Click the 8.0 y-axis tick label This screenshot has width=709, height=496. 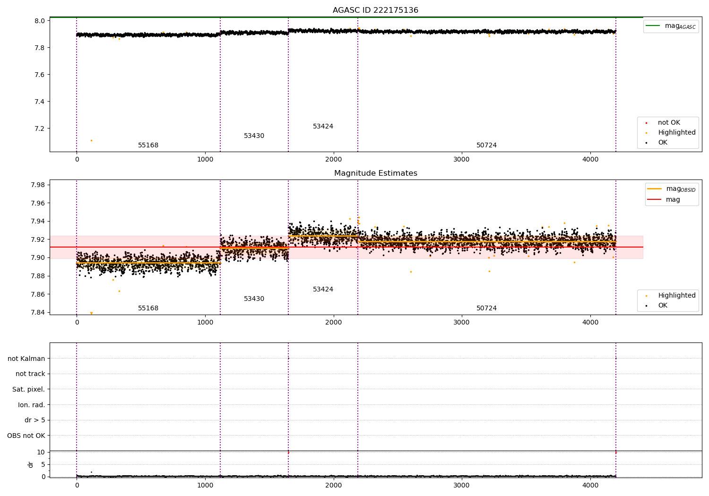coord(40,21)
